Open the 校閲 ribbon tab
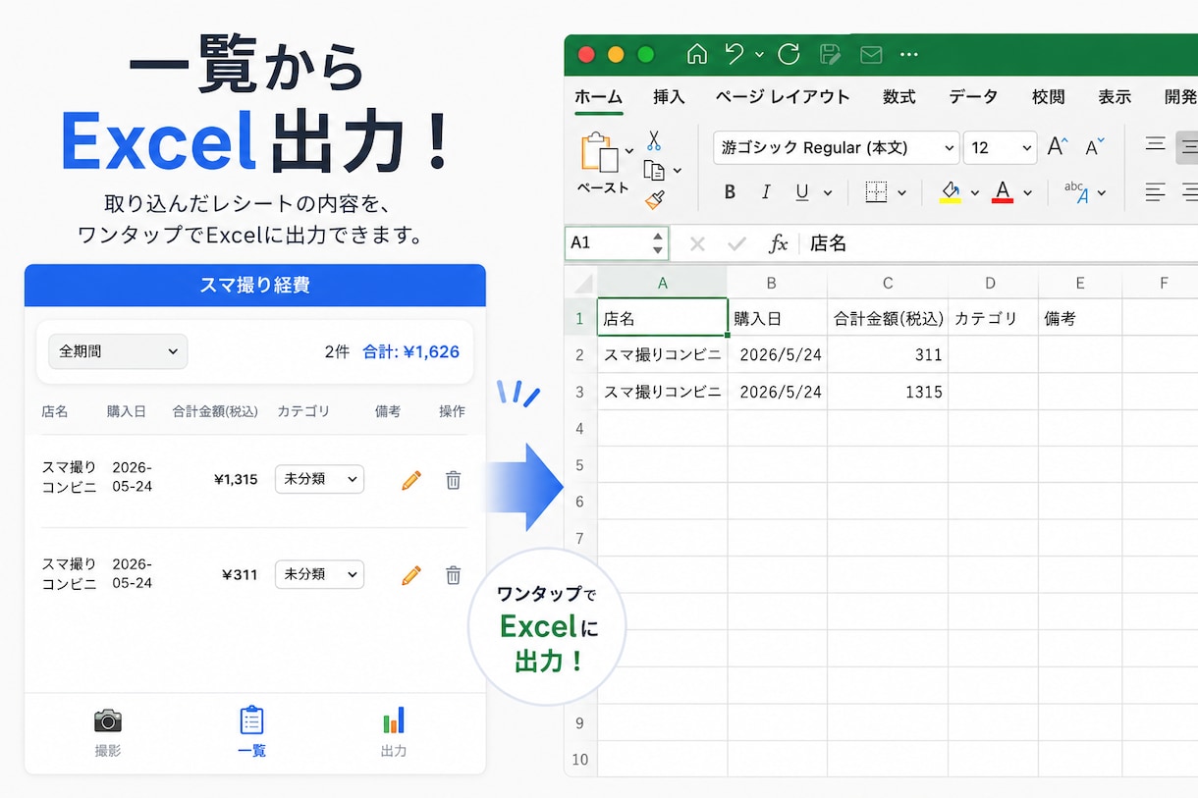 1048,96
